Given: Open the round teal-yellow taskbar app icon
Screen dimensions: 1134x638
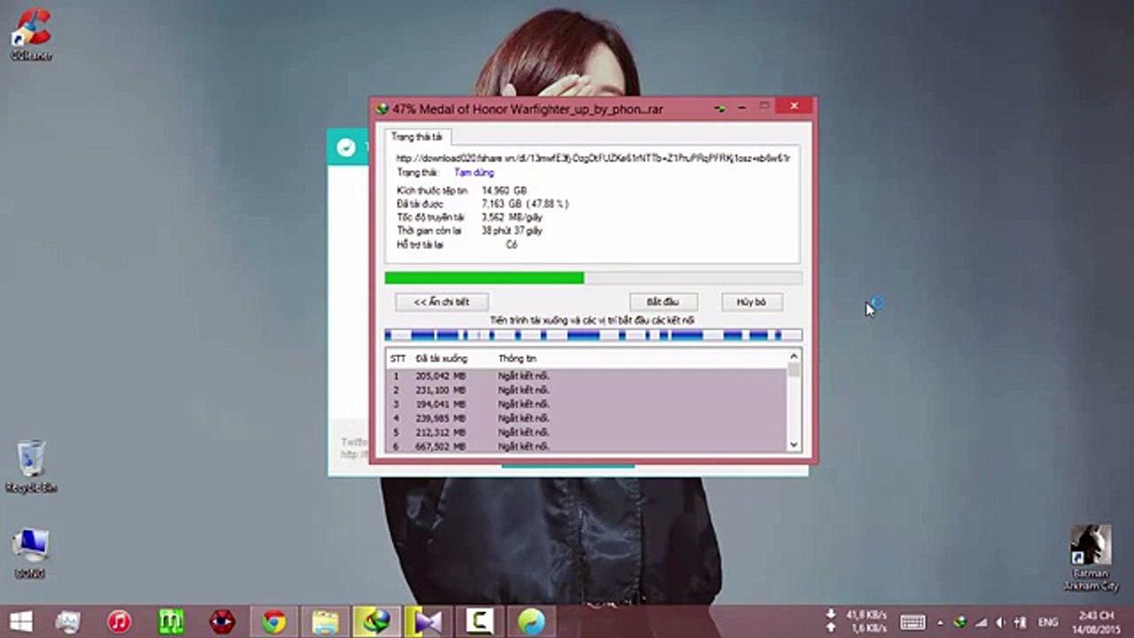Looking at the screenshot, I should pyautogui.click(x=531, y=621).
